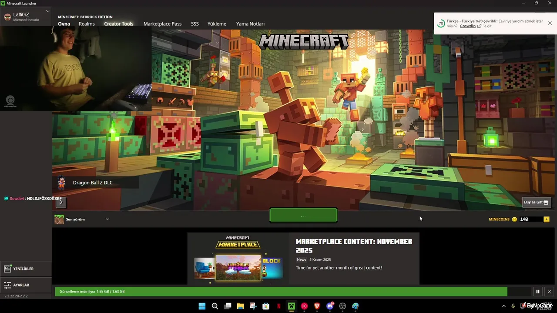
Task: Click the Minecoins coin icon
Action: point(514,220)
